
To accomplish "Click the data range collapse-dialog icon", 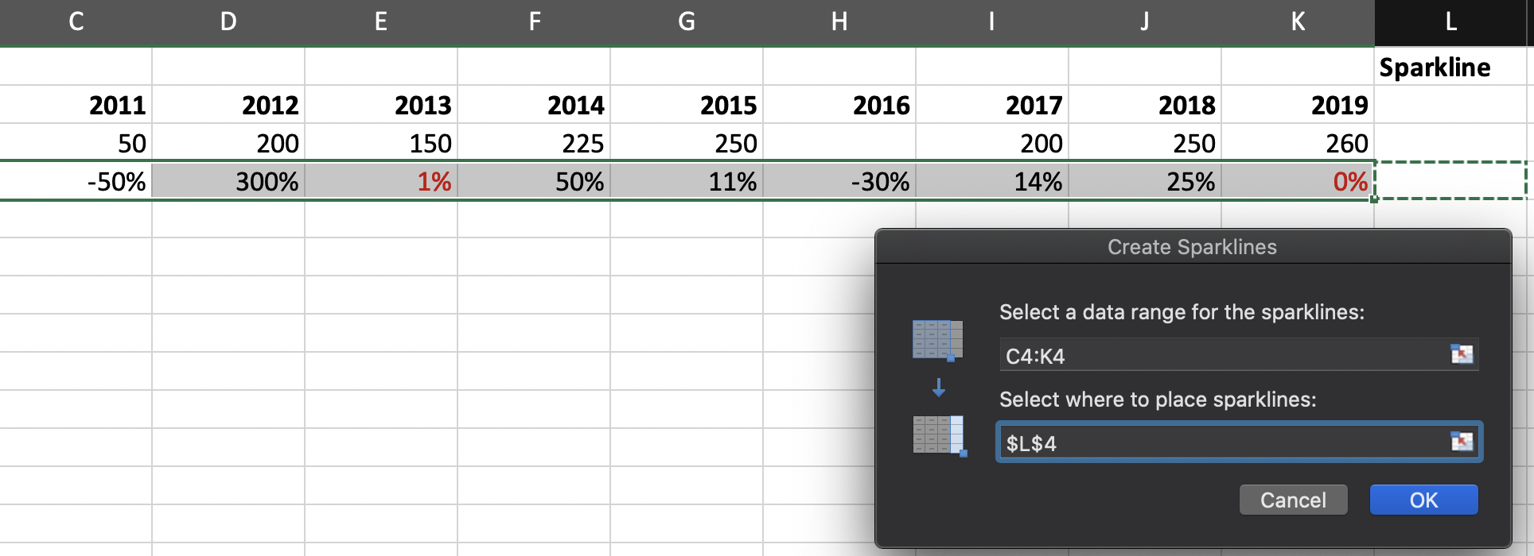I will [x=1462, y=354].
